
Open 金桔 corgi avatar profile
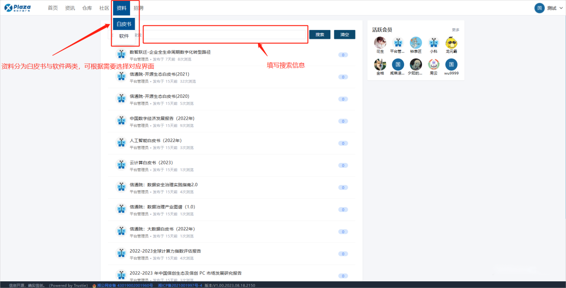point(380,64)
